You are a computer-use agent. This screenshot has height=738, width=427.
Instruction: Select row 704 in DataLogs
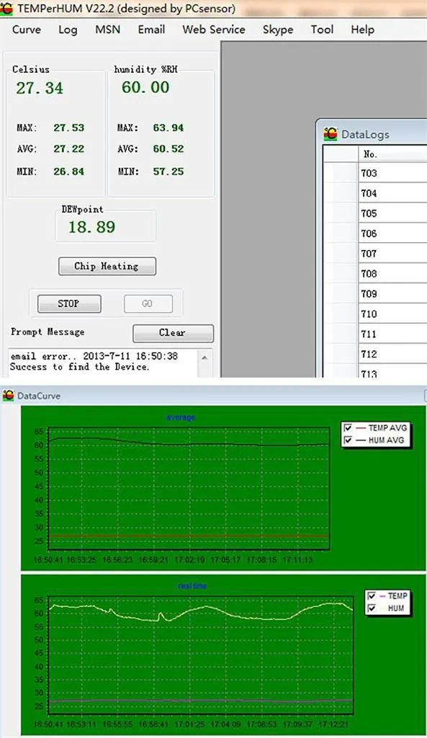point(375,193)
